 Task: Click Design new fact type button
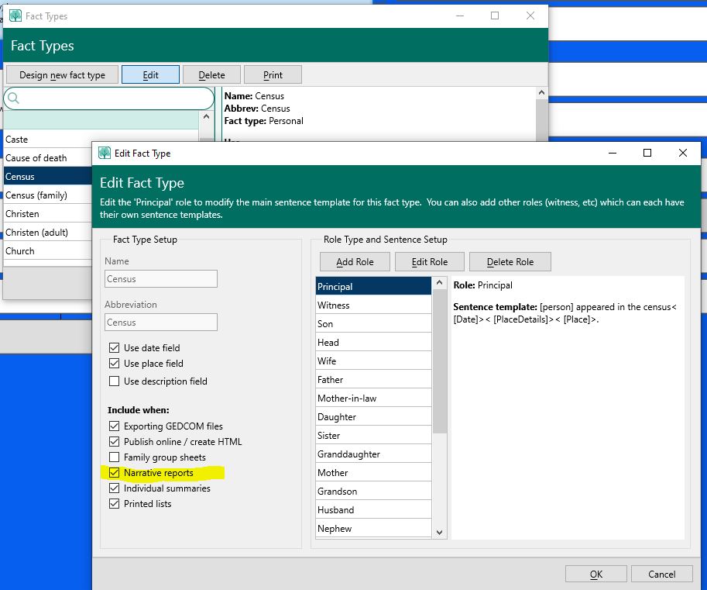click(62, 75)
